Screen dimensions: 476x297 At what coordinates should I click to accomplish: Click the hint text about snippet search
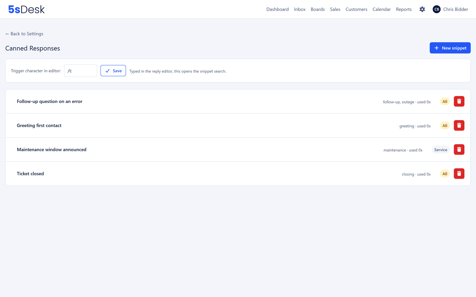(178, 71)
